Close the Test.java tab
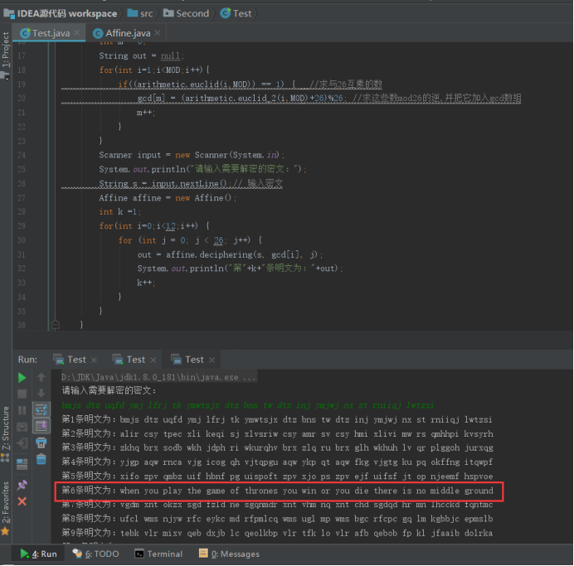 tap(77, 32)
